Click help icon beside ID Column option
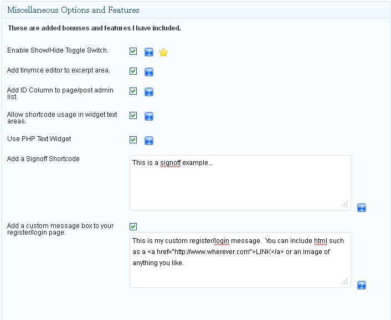 (148, 92)
